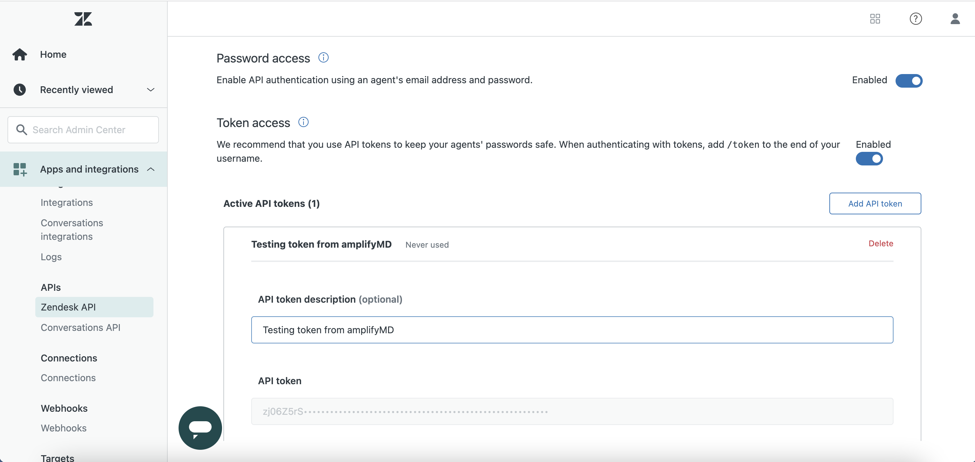
Task: Click the Password access info icon
Action: coord(323,57)
